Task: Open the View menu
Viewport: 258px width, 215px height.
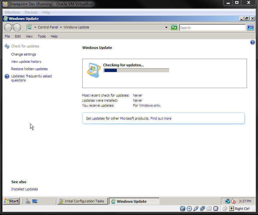Action: tap(29, 36)
